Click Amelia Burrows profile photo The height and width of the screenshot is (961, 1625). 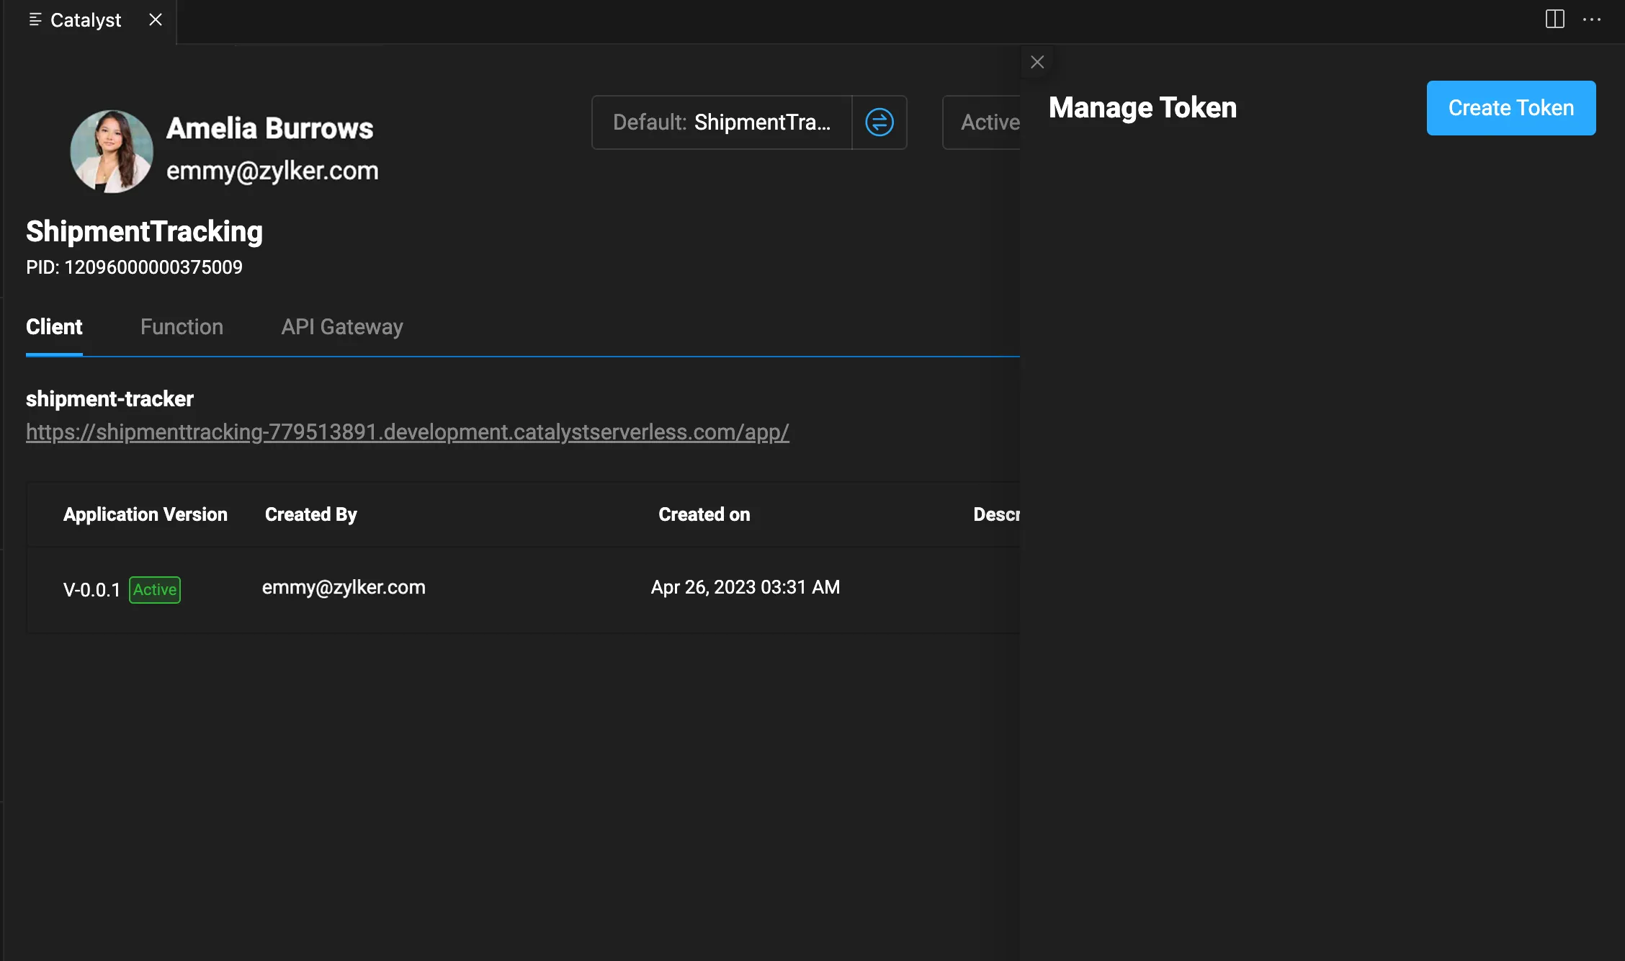pyautogui.click(x=112, y=151)
